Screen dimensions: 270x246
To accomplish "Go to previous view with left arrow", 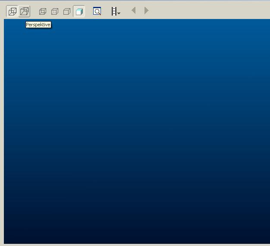I will click(x=134, y=10).
